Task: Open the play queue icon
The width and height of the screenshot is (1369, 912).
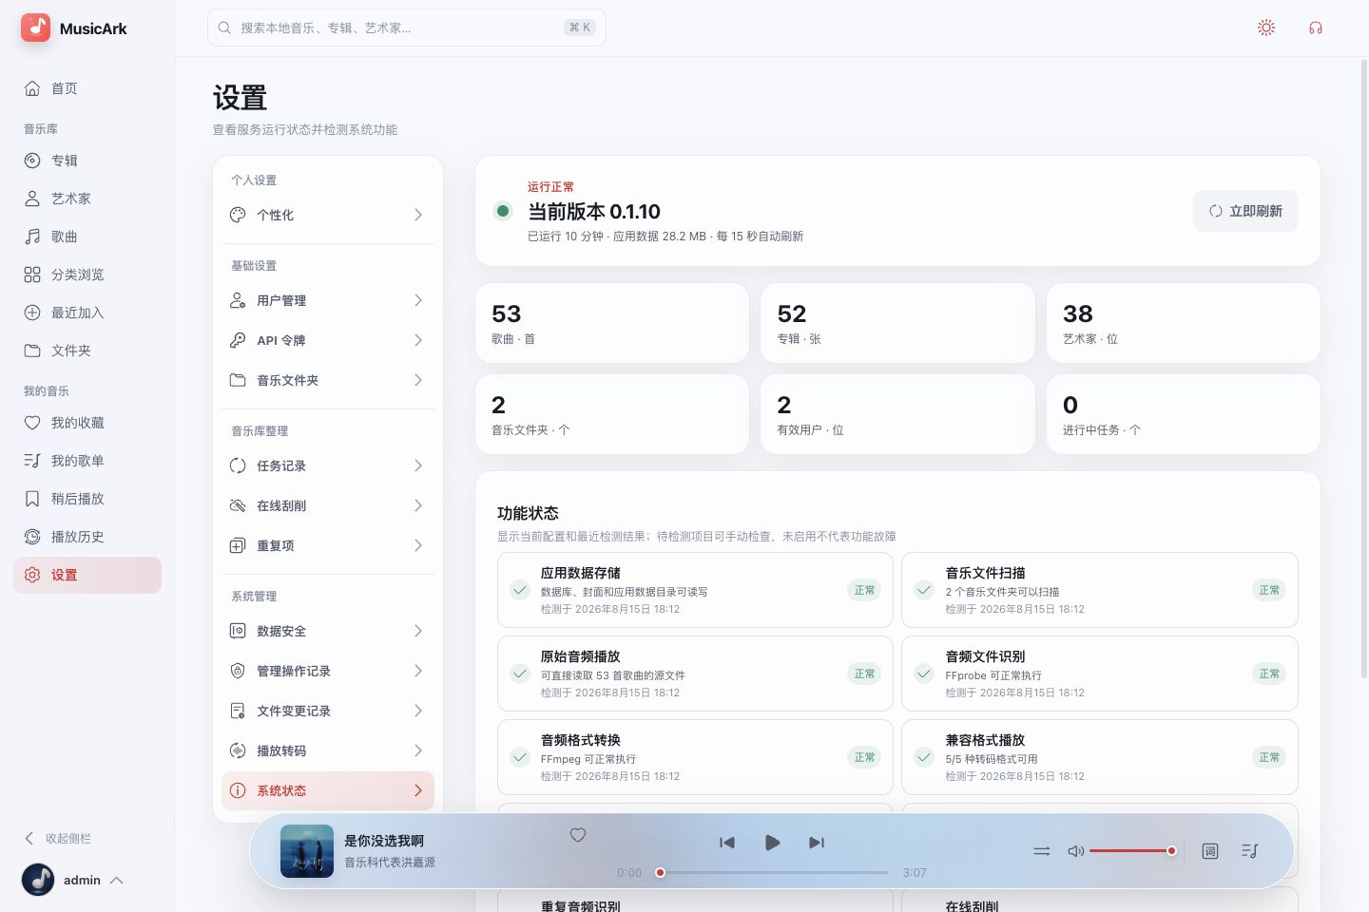Action: tap(1250, 851)
